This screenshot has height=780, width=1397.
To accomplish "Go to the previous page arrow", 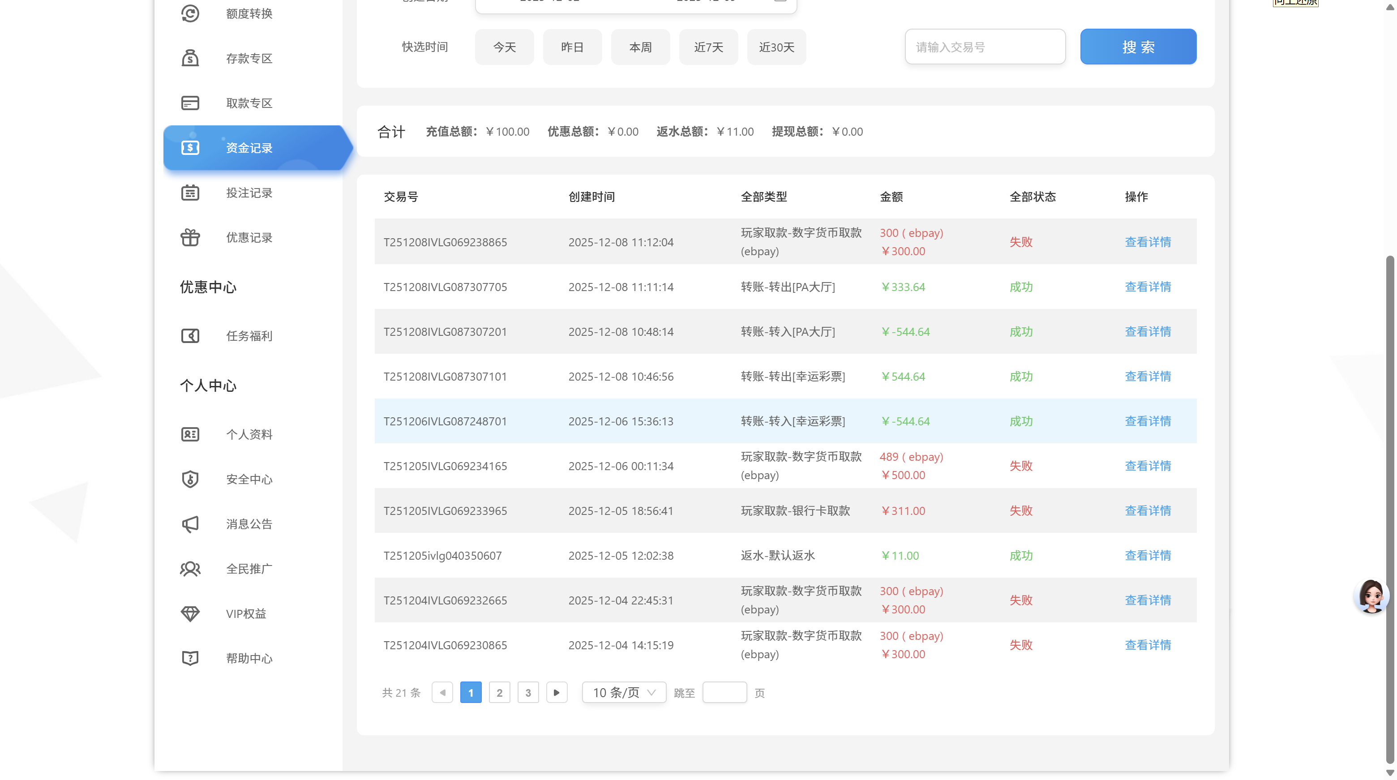I will [x=442, y=692].
